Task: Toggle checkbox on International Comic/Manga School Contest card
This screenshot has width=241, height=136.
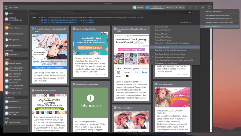Action: (115, 29)
